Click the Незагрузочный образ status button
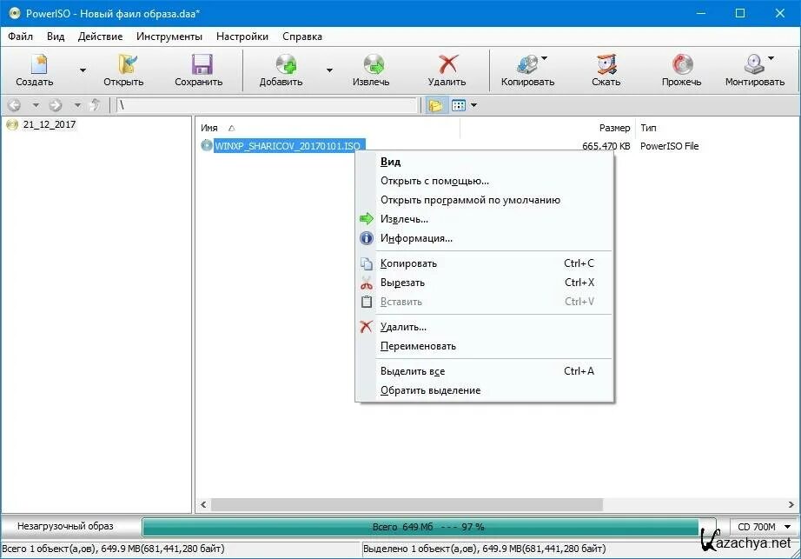801x559 pixels. (x=65, y=526)
